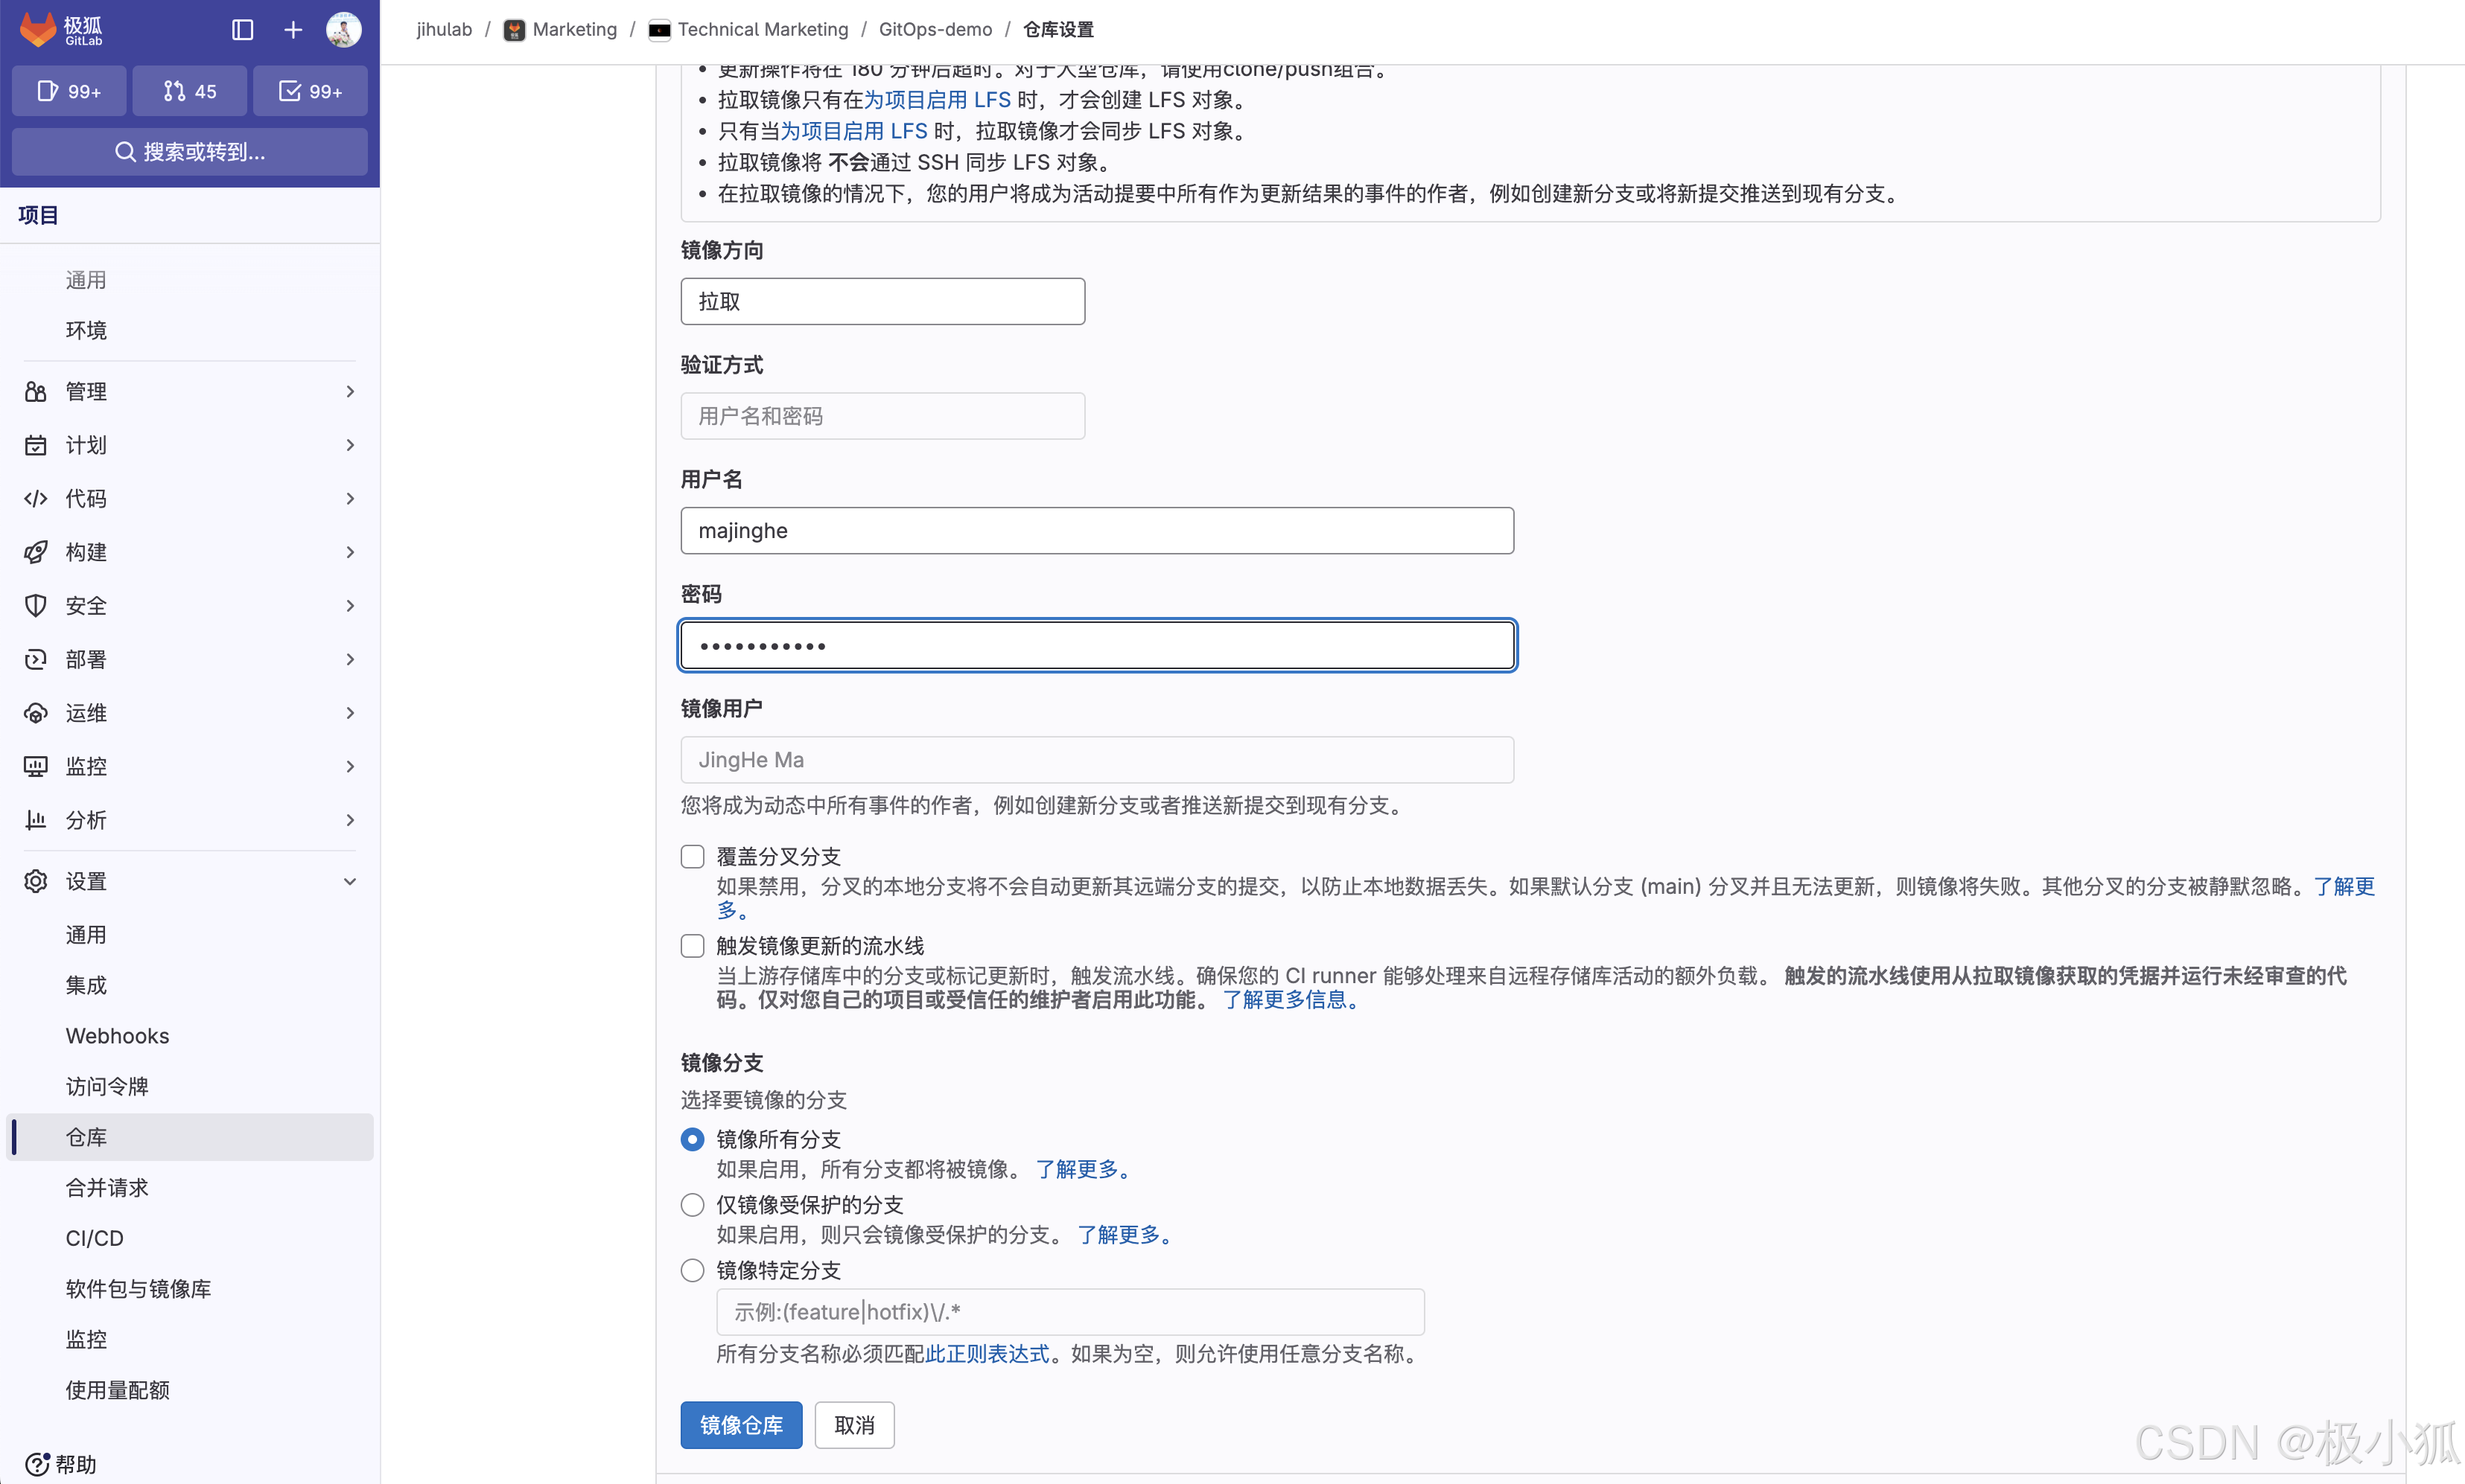Open the 镜像方向 dropdown showing 拉取
The width and height of the screenshot is (2465, 1484).
coord(882,301)
